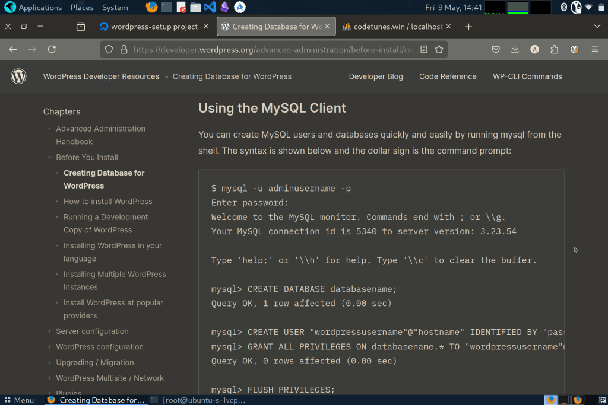The height and width of the screenshot is (405, 608).
Task: Open the globe-with-lock extension icon
Action: 575,50
